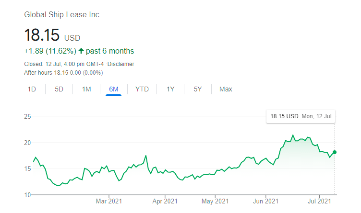The height and width of the screenshot is (213, 361).
Task: Click the after hours price text
Action: (x=63, y=73)
